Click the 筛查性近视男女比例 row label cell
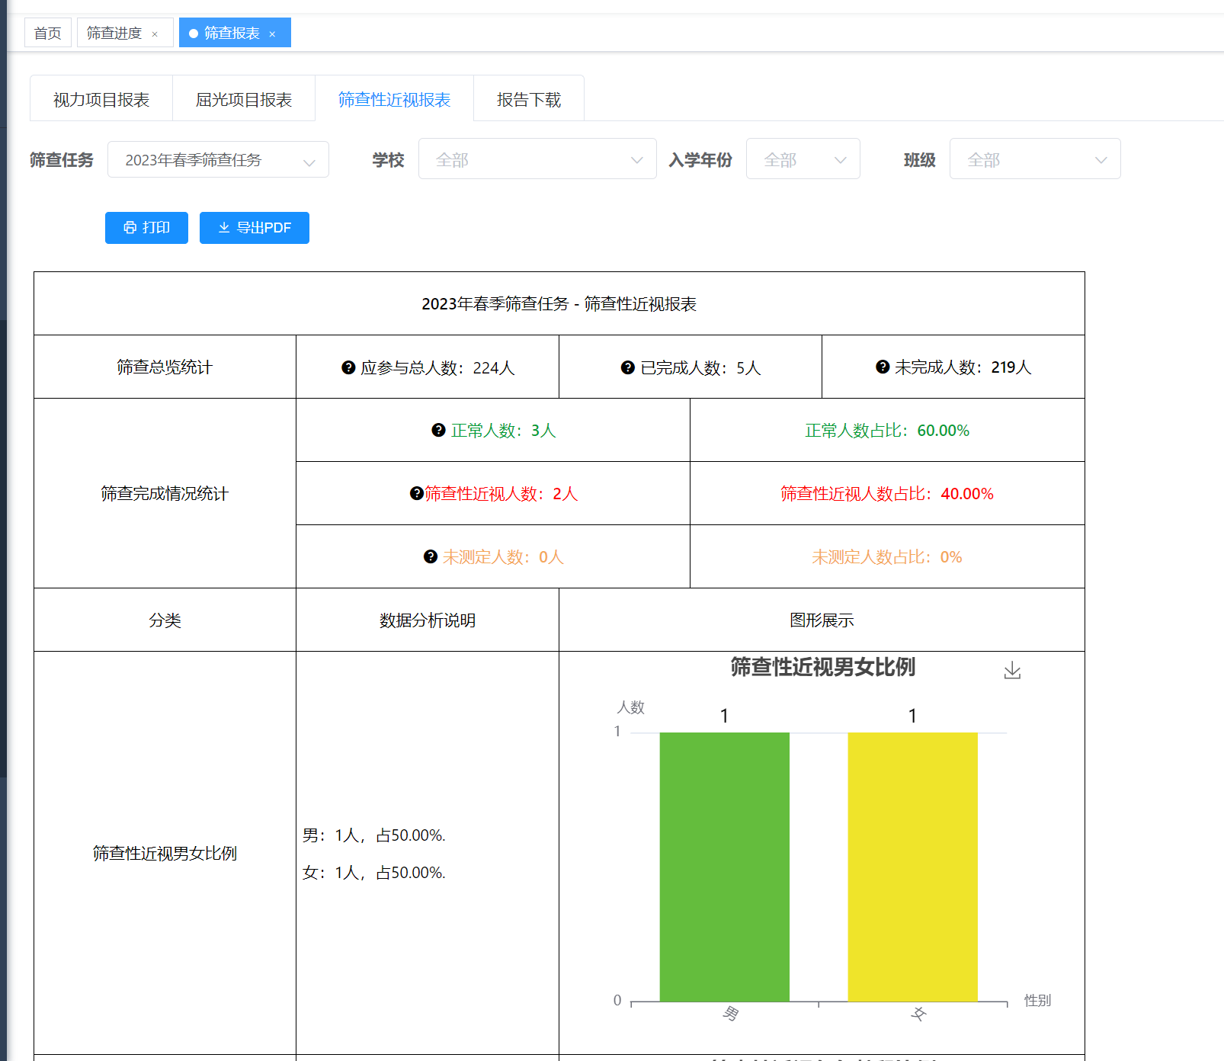The width and height of the screenshot is (1224, 1061). 165,853
